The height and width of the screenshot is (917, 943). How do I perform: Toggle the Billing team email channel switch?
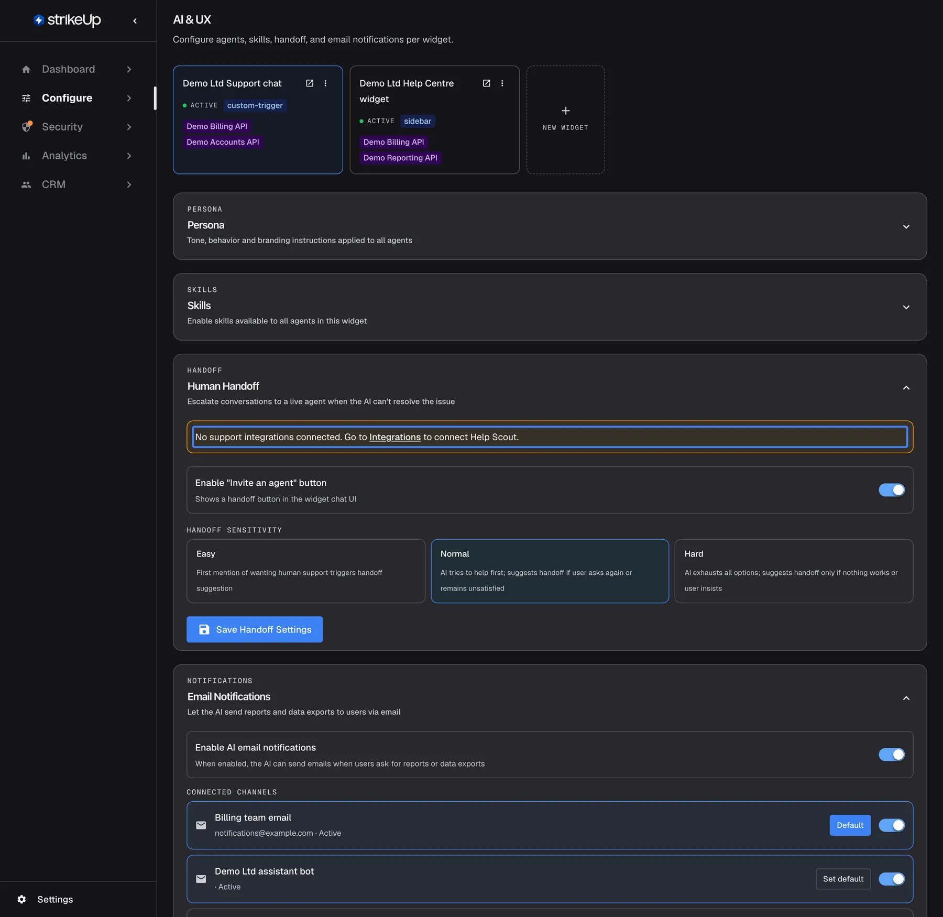[x=892, y=825]
